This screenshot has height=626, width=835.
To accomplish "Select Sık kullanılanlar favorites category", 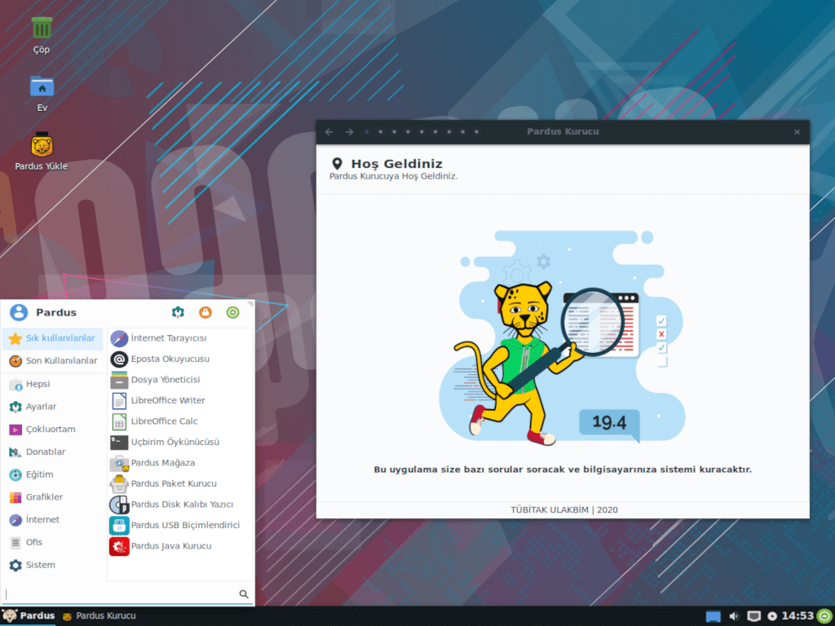I will (x=52, y=338).
